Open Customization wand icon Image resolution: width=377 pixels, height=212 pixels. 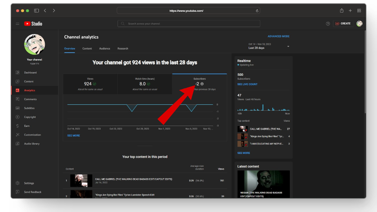point(18,135)
